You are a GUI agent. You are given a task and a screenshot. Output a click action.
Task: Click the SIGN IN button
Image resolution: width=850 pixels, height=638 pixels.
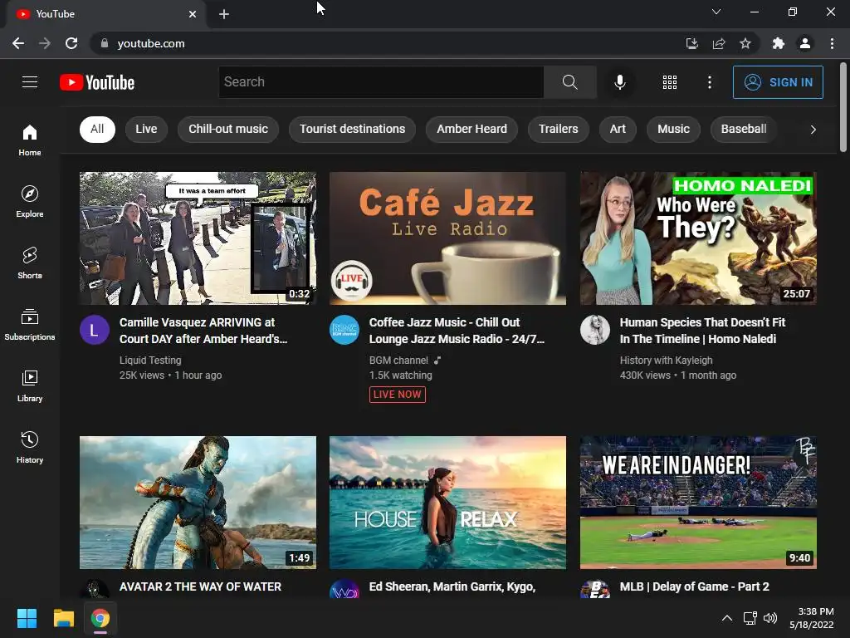click(x=778, y=82)
